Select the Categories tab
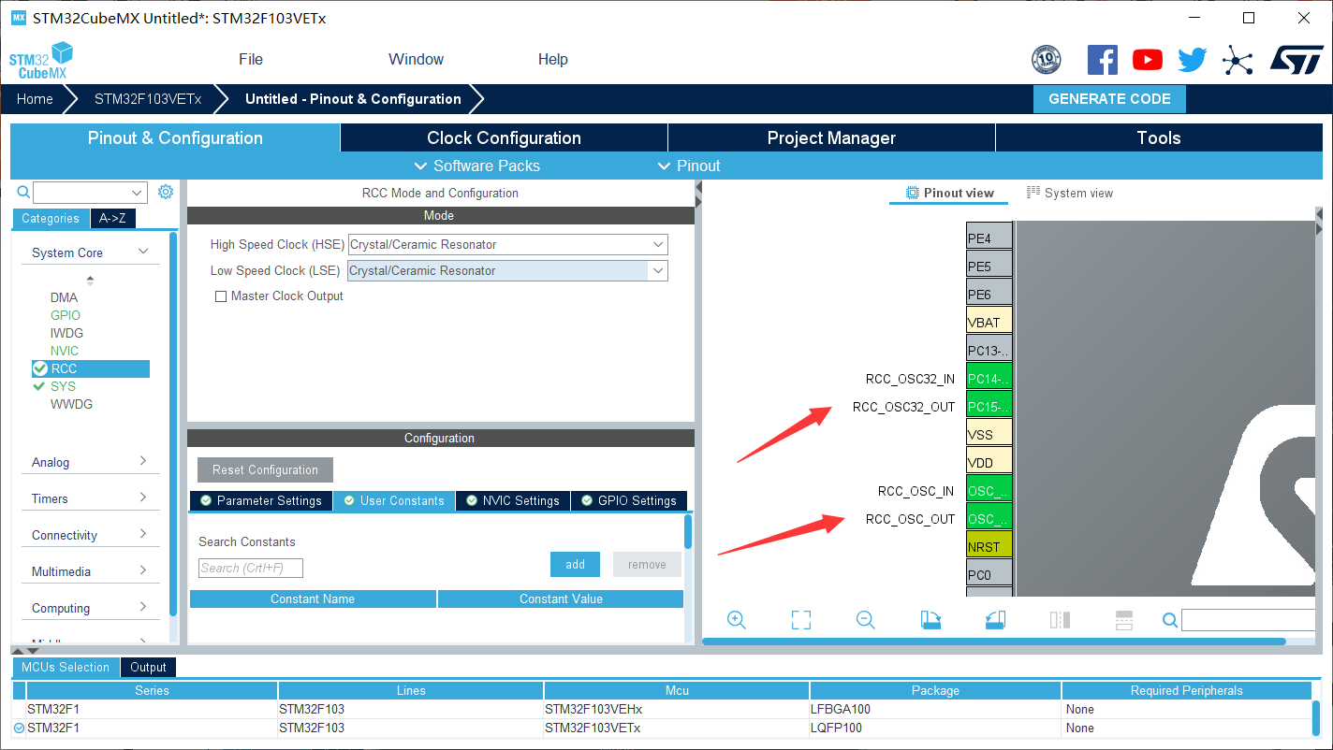Image resolution: width=1333 pixels, height=750 pixels. pos(51,219)
